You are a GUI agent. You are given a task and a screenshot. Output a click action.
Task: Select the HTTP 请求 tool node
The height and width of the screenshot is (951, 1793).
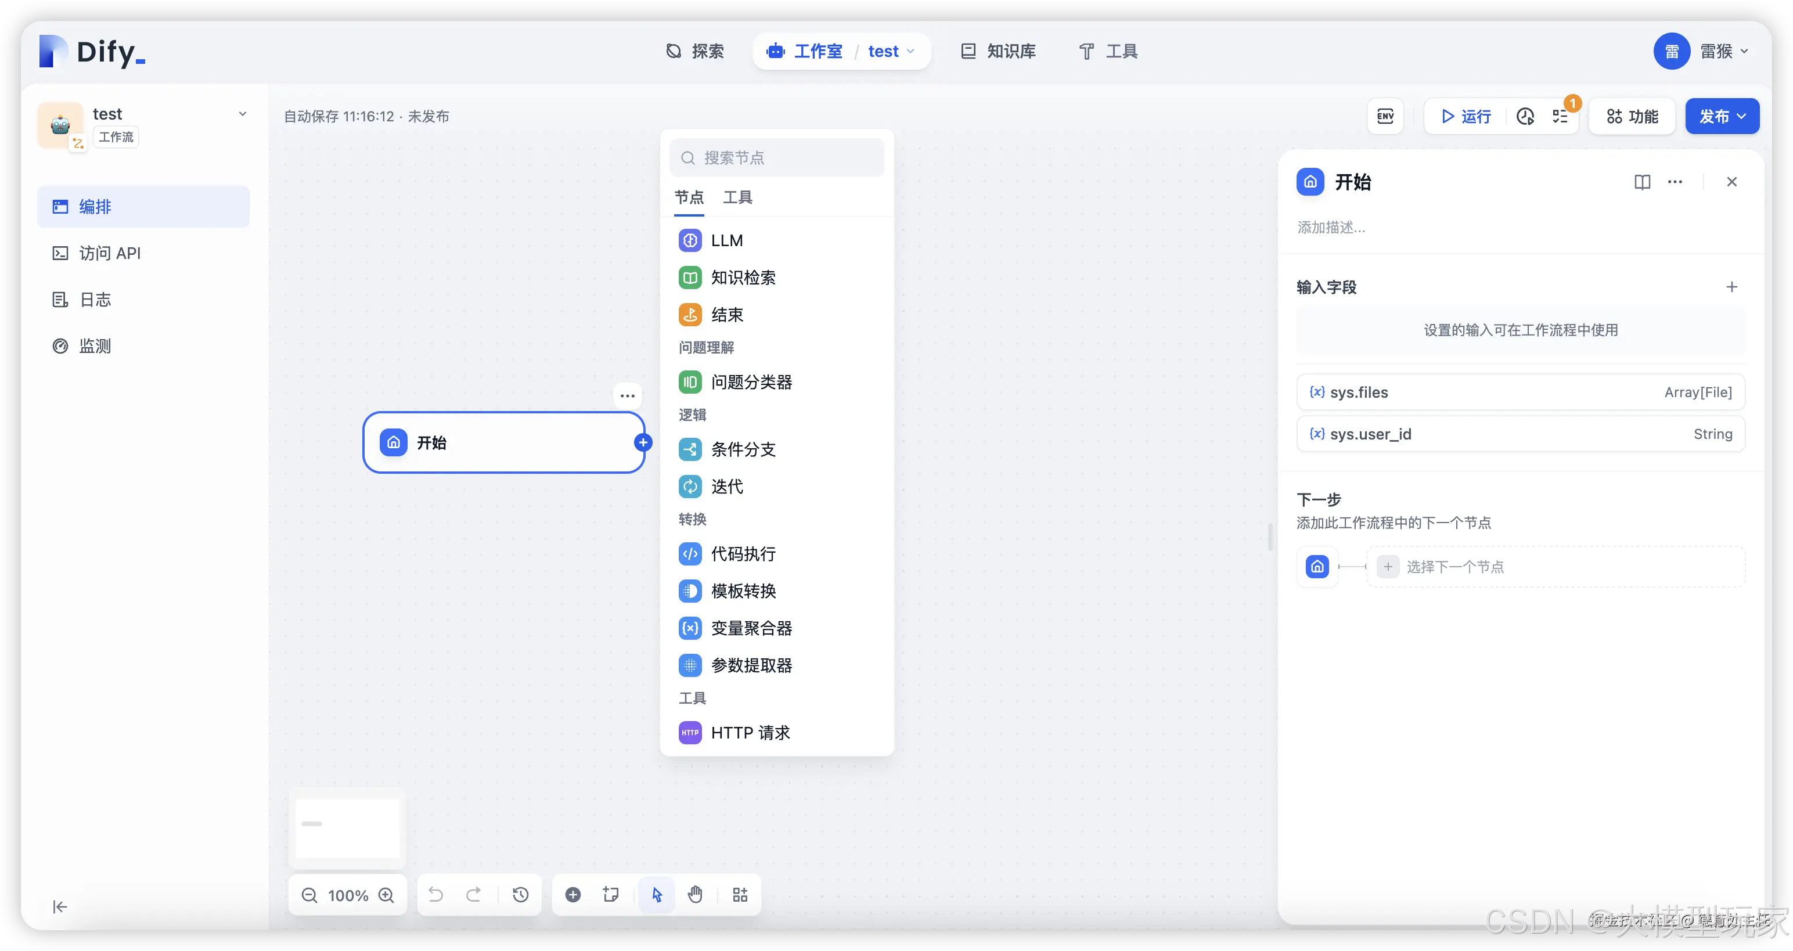(x=750, y=732)
